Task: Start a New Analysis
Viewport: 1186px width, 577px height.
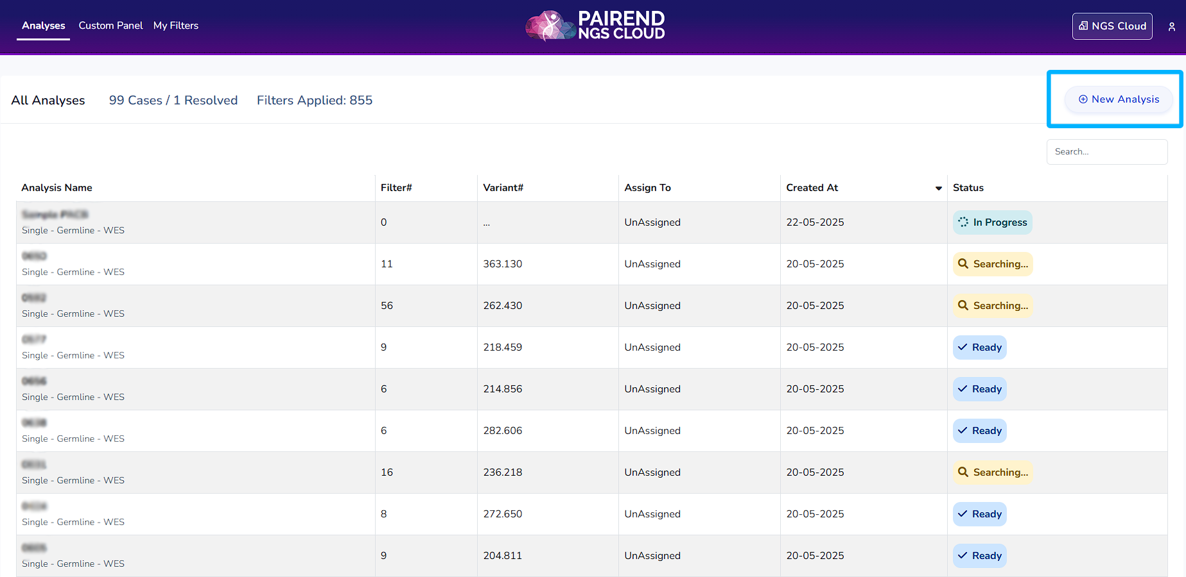Action: click(x=1119, y=99)
